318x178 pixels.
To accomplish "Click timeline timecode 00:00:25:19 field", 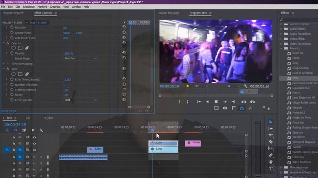I will click(15, 125).
